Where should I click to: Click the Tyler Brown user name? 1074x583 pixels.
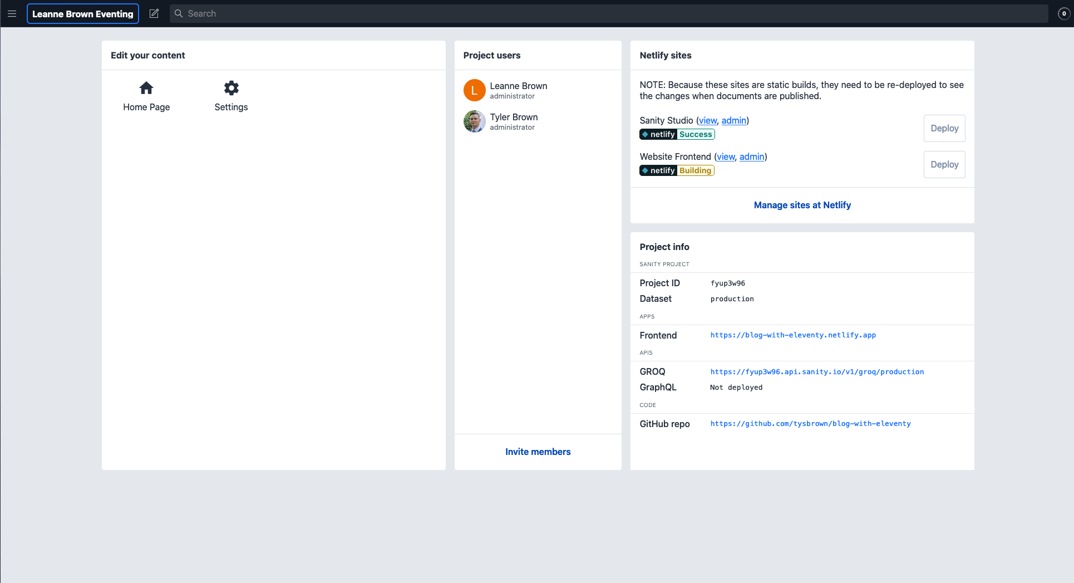[514, 117]
